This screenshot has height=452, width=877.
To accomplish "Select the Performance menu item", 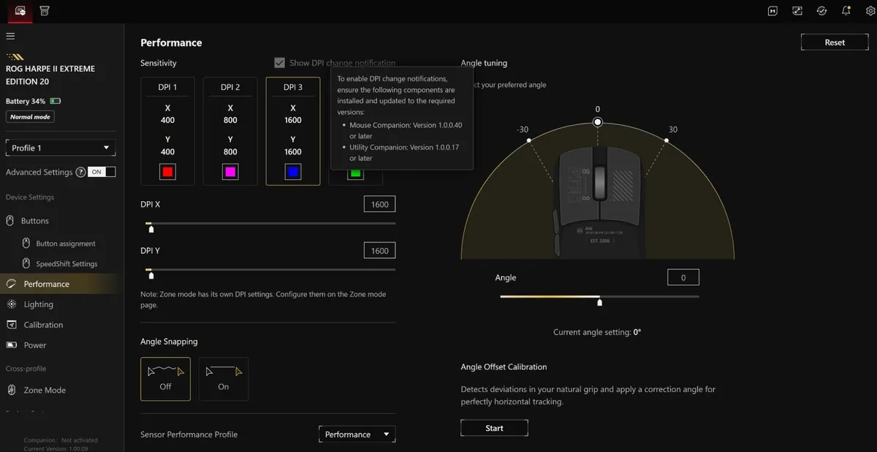I will click(58, 284).
